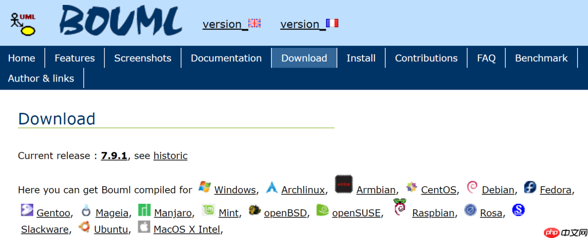Viewport: 588px width, 238px height.
Task: Click the Armbian logo icon
Action: (344, 184)
